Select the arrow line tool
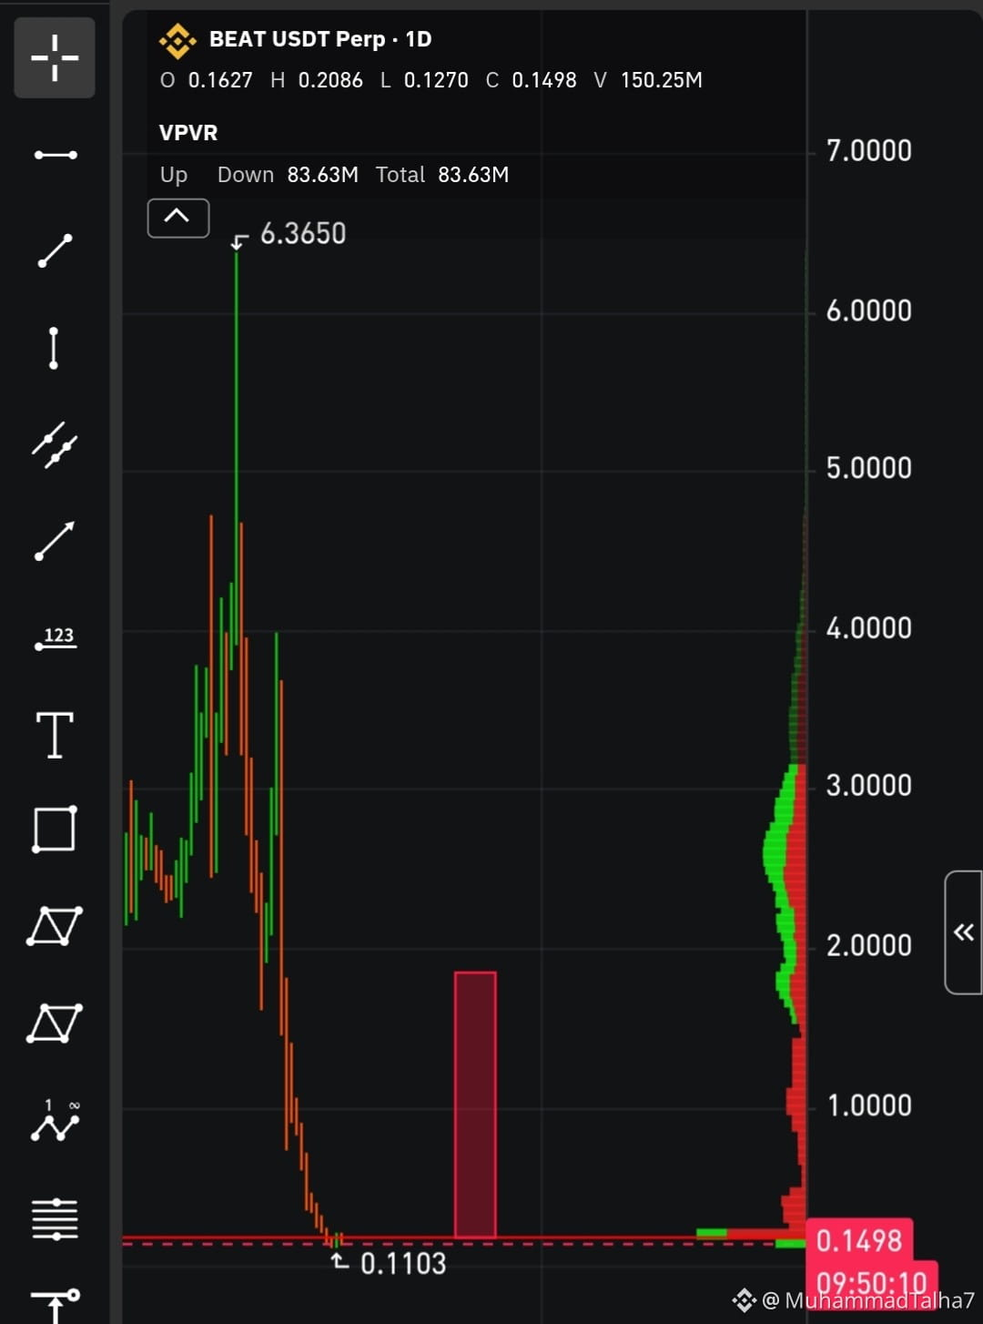Viewport: 983px width, 1324px height. click(x=55, y=541)
